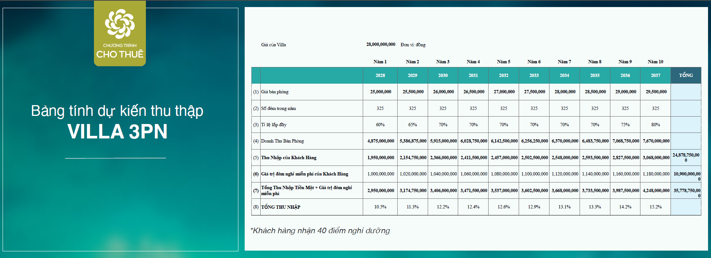
Task: Click the CHO THUÊ flower logo badge
Action: coord(120,33)
